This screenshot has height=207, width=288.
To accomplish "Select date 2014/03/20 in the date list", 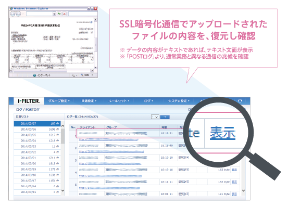I will click(x=37, y=163).
